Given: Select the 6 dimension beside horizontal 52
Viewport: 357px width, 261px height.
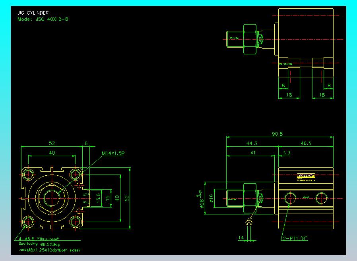Looking at the screenshot, I should point(86,143).
